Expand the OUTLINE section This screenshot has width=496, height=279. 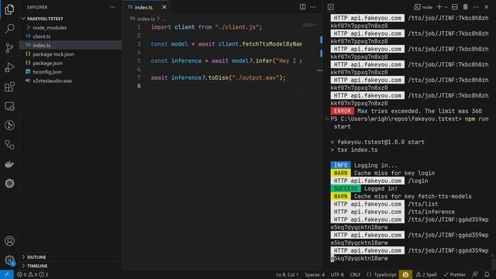36,257
